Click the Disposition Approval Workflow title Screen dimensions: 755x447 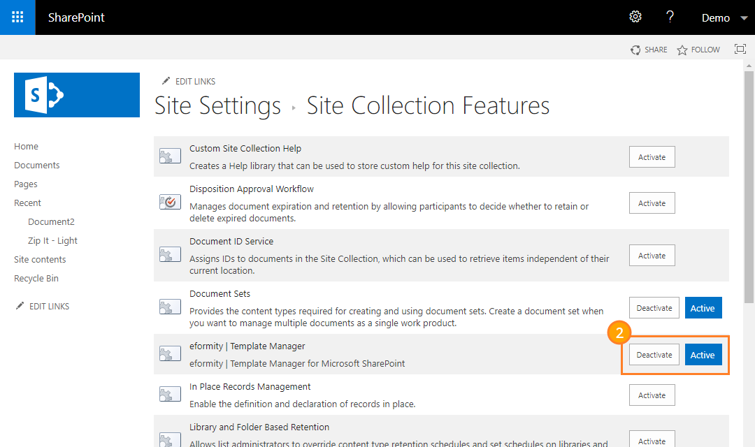point(252,189)
